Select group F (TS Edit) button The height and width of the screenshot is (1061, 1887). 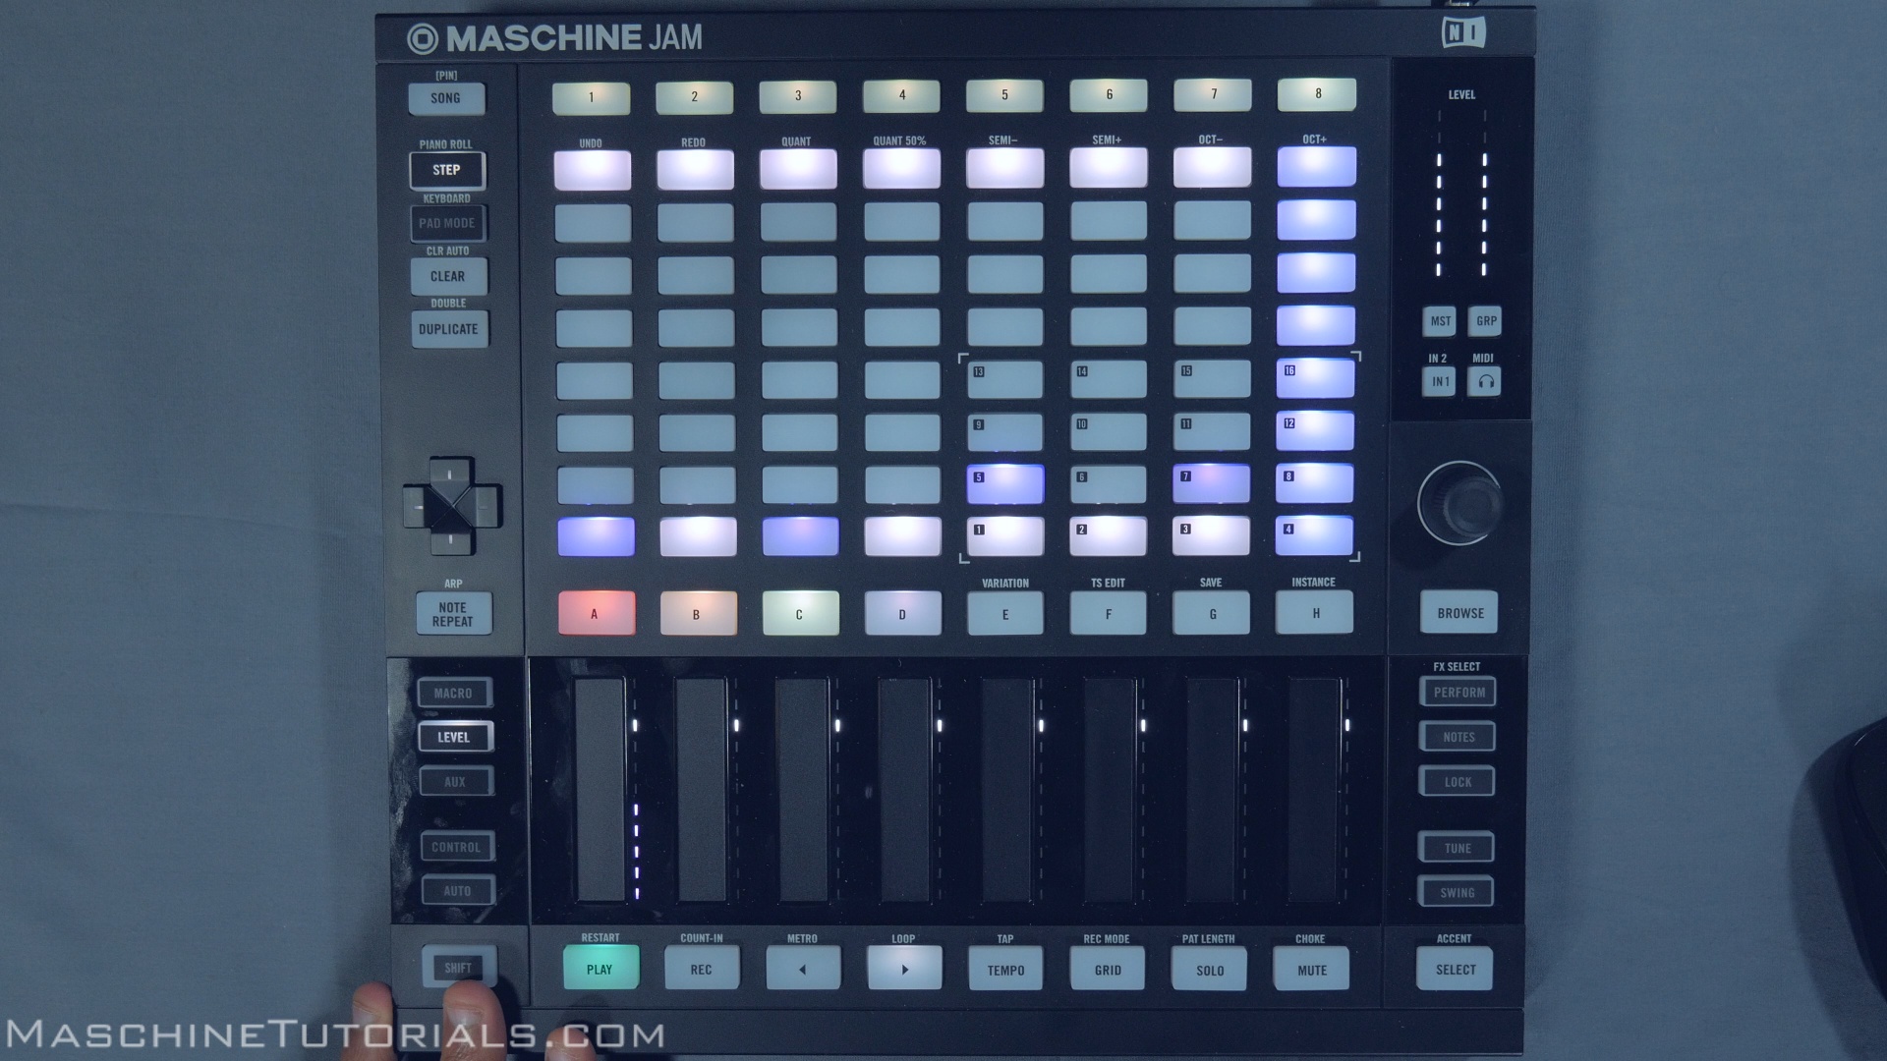[1109, 613]
